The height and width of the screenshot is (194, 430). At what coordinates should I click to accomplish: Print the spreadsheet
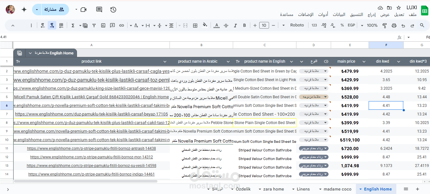coord(394,25)
